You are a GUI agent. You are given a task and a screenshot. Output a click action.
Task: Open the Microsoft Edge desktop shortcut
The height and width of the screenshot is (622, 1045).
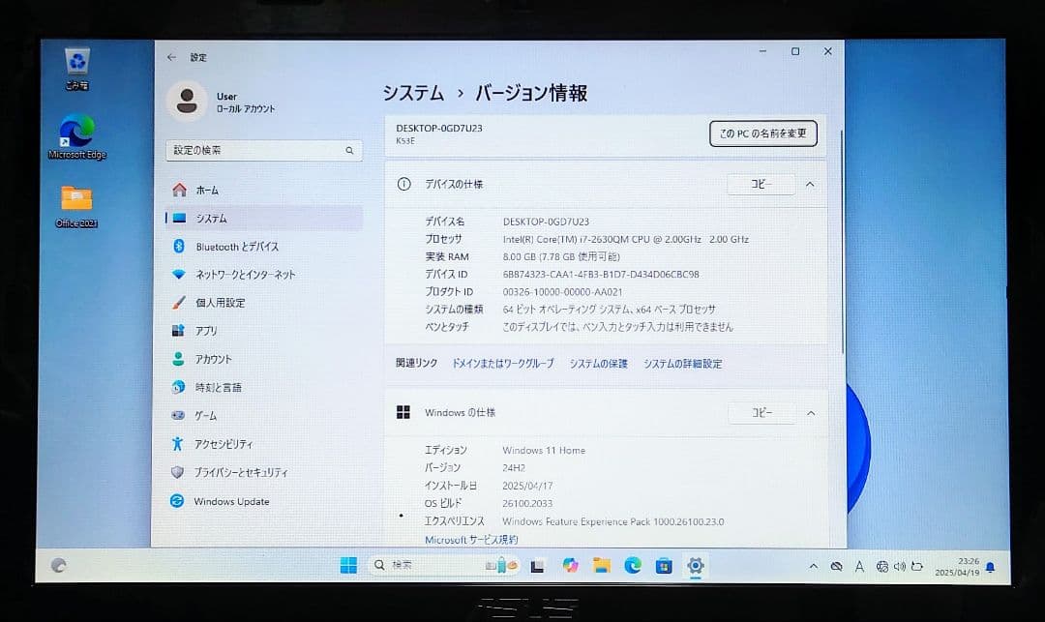click(x=77, y=137)
